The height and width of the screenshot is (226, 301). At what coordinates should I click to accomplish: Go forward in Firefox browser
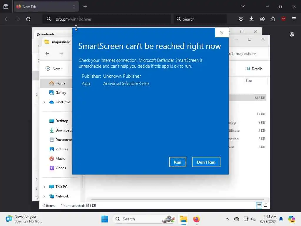tap(17, 19)
